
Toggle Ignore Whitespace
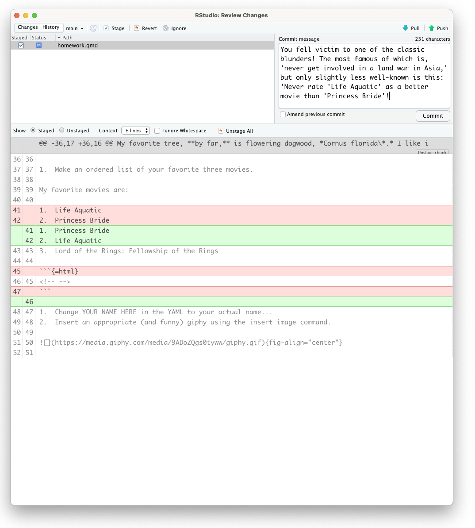click(x=157, y=131)
